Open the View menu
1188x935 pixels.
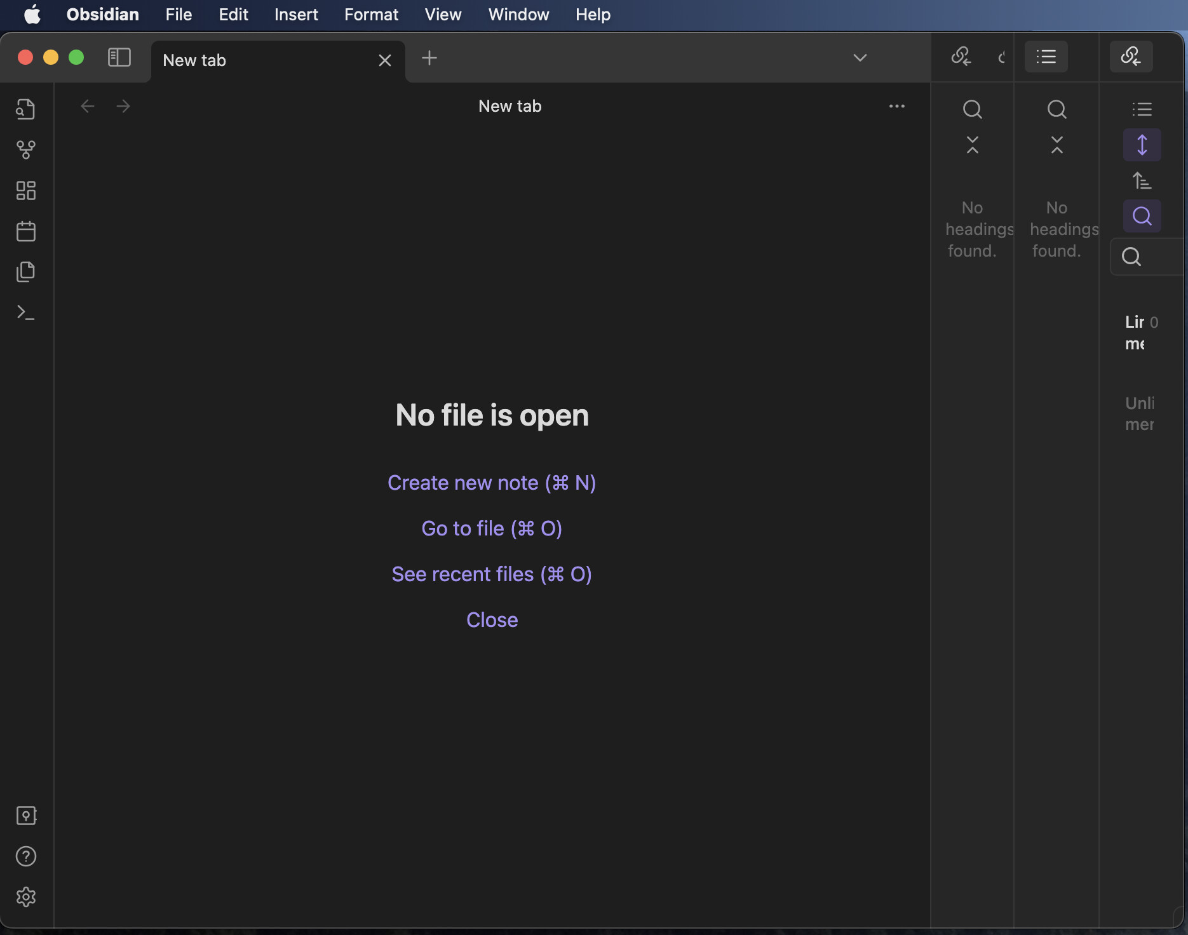click(443, 14)
